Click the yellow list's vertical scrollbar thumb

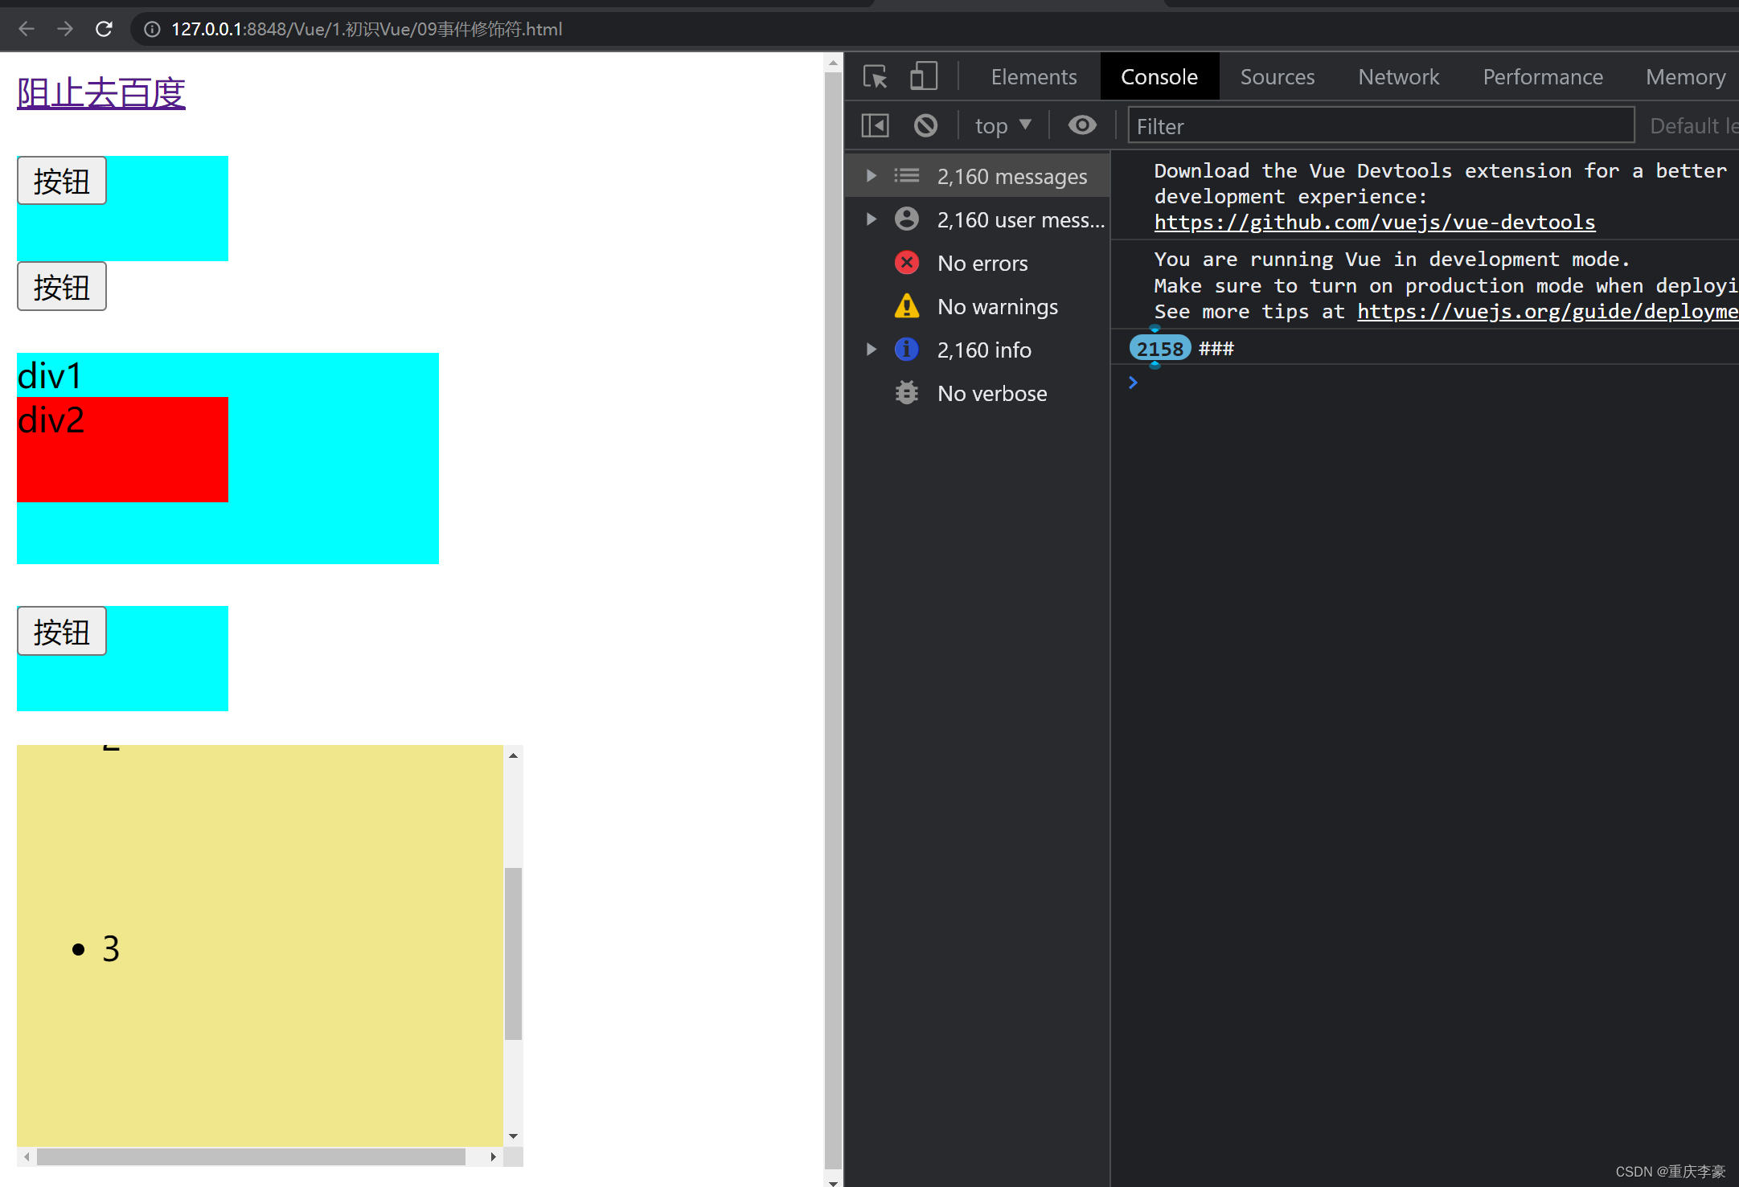click(x=513, y=953)
